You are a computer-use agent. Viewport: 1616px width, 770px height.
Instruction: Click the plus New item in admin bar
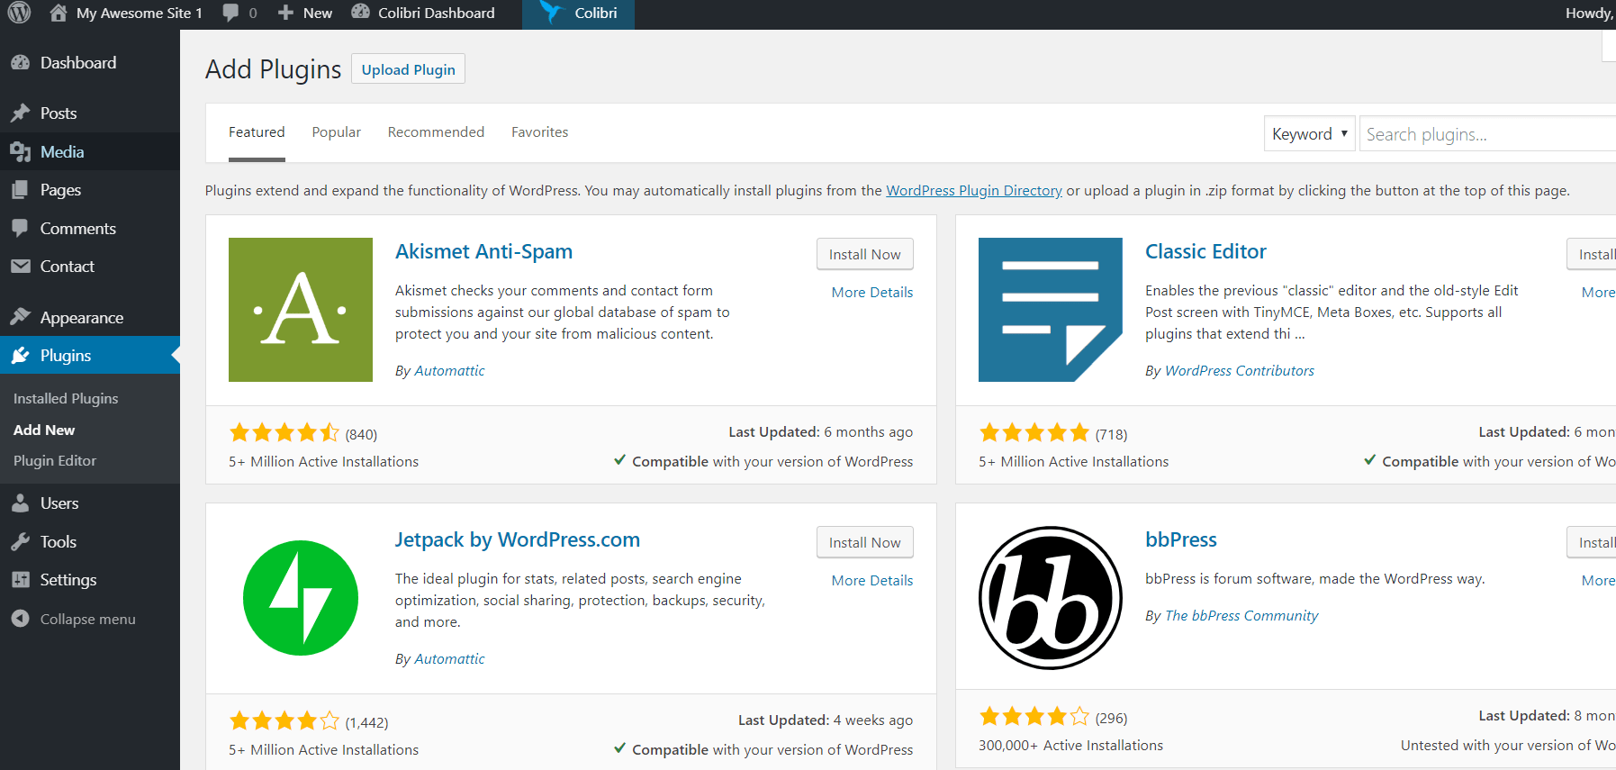pos(305,14)
